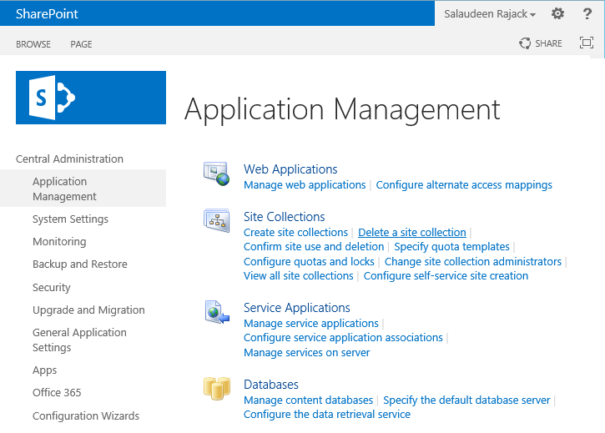Viewport: 605px width, 433px height.
Task: Open Monitoring in sidebar
Action: [59, 242]
